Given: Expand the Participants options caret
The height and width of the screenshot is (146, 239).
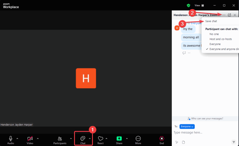Looking at the screenshot, I should tap(71, 139).
